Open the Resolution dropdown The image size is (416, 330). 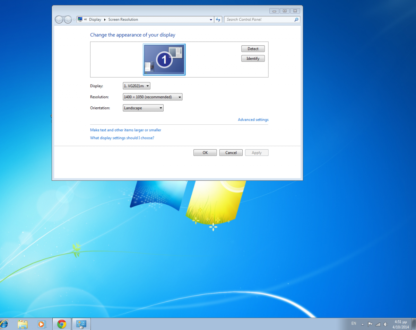153,97
